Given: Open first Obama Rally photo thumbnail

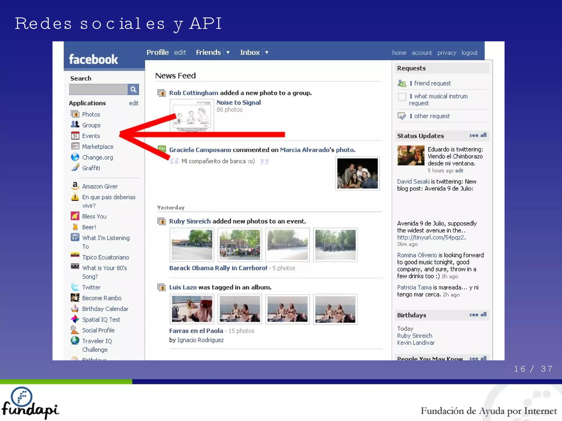Looking at the screenshot, I should (192, 245).
